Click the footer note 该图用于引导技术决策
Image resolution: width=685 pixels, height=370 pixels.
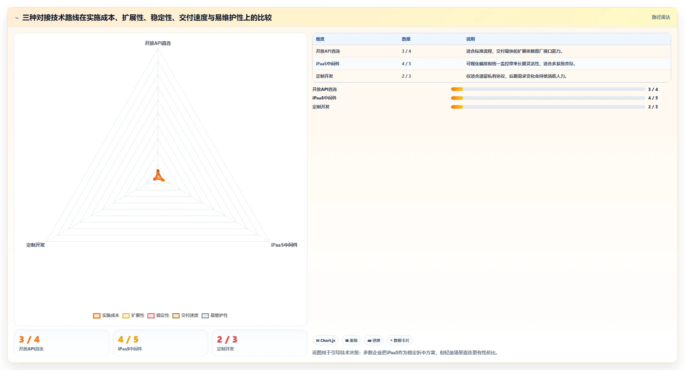coord(406,353)
